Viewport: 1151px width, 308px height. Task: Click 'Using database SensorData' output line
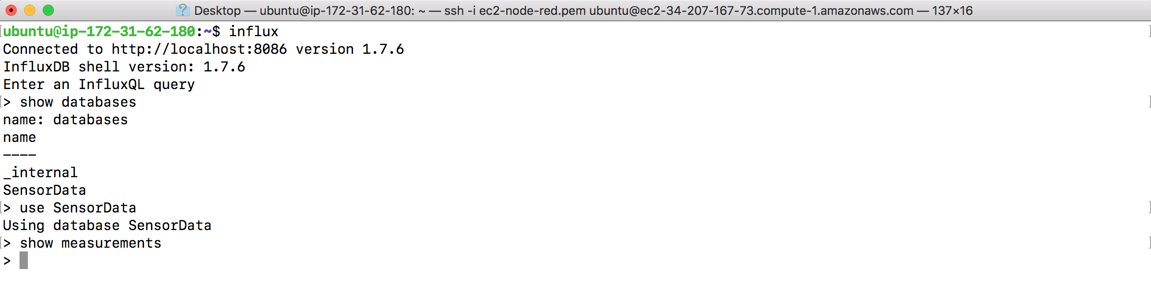[x=107, y=225]
